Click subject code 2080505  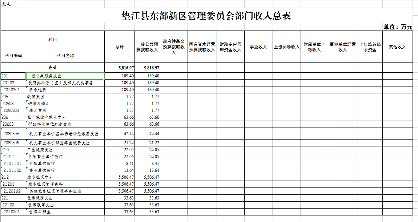[x=13, y=133]
